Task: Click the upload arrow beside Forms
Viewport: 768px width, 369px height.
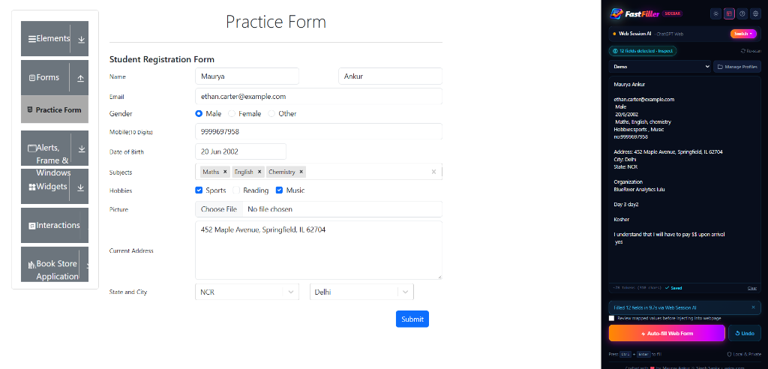Action: point(81,78)
